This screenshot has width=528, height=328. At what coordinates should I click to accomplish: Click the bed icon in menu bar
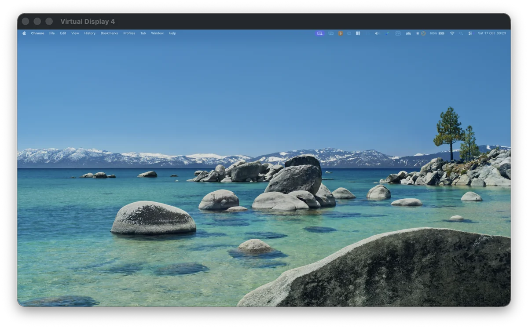point(408,33)
